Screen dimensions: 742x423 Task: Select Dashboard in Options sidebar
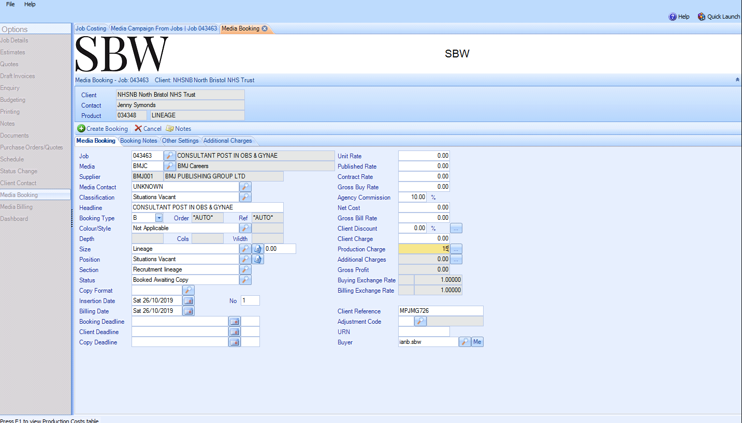(14, 219)
